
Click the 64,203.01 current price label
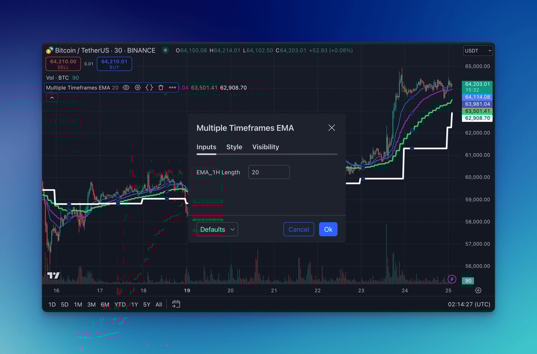477,87
